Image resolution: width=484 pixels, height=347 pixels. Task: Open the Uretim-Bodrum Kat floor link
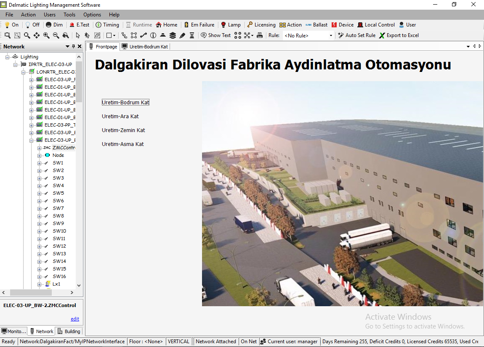point(126,102)
